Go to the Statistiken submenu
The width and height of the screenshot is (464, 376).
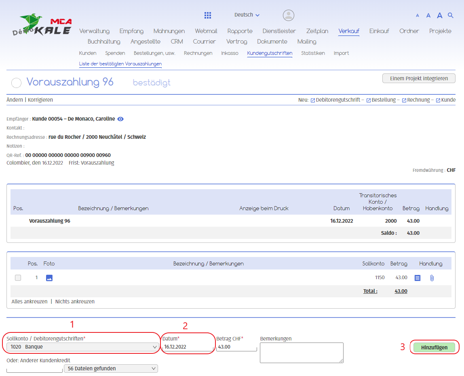click(313, 53)
